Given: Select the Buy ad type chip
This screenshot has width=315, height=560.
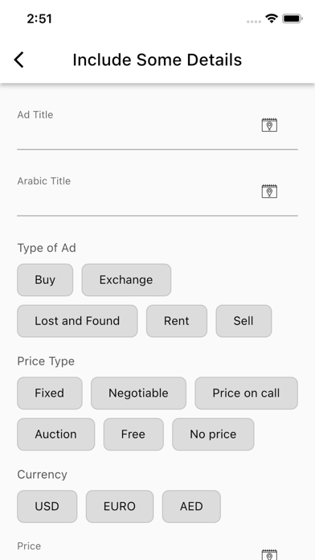Looking at the screenshot, I should [x=45, y=280].
